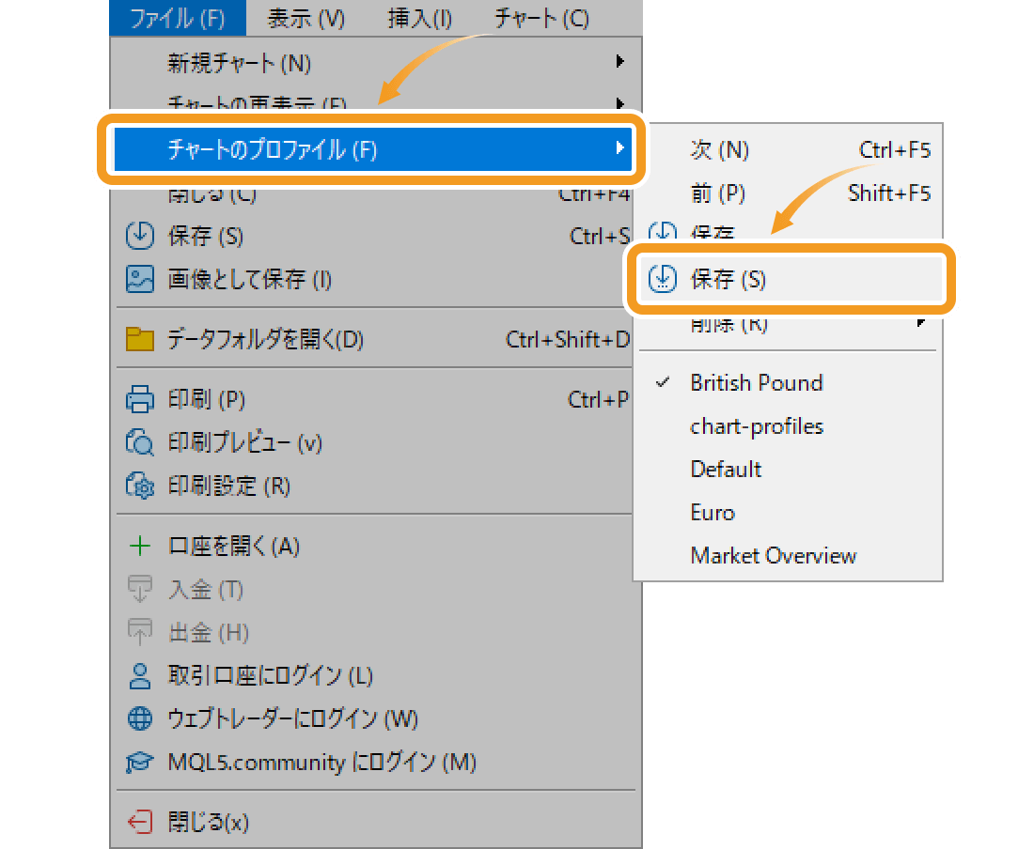Expand the 新規チャート submenu arrow
Screen dimensions: 1034x849
[619, 61]
